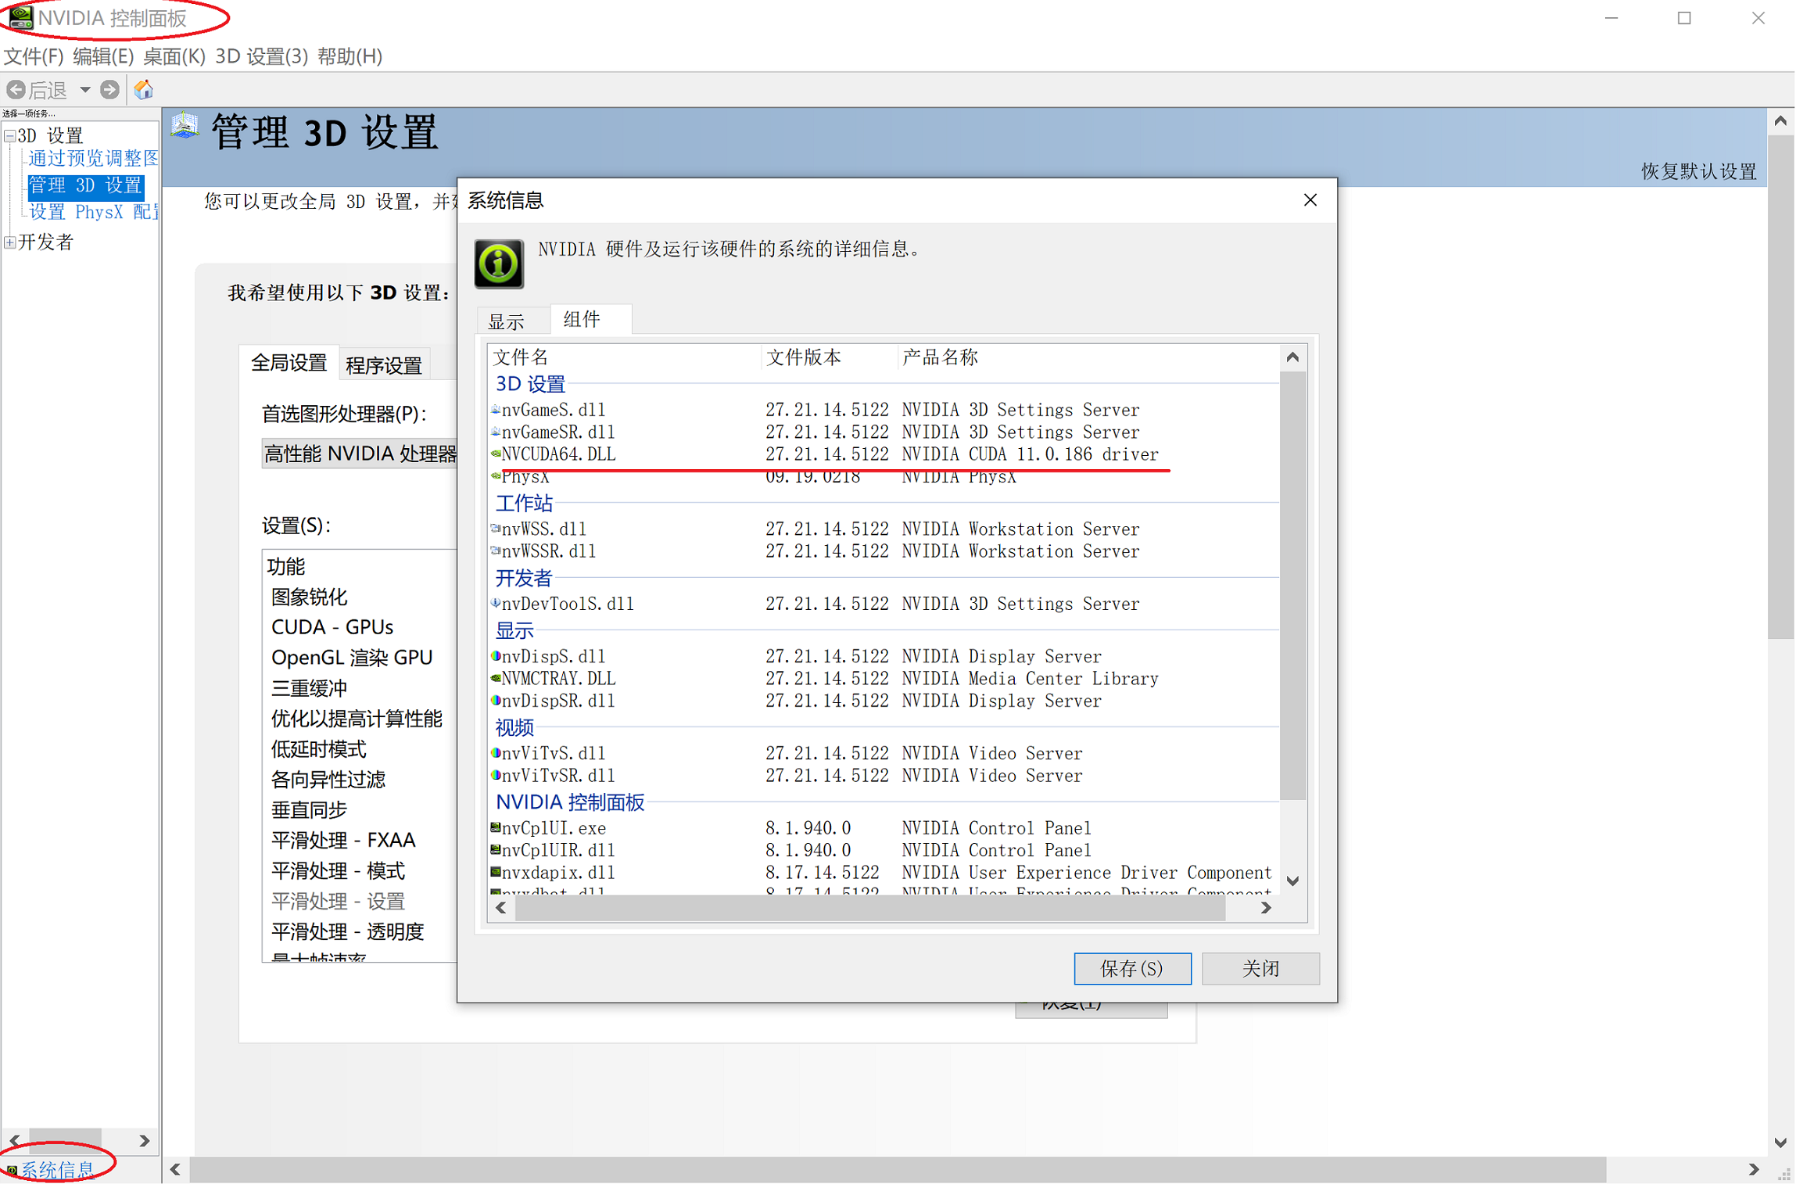Click the Back arrow button in toolbar
The width and height of the screenshot is (1796, 1191).
16,90
